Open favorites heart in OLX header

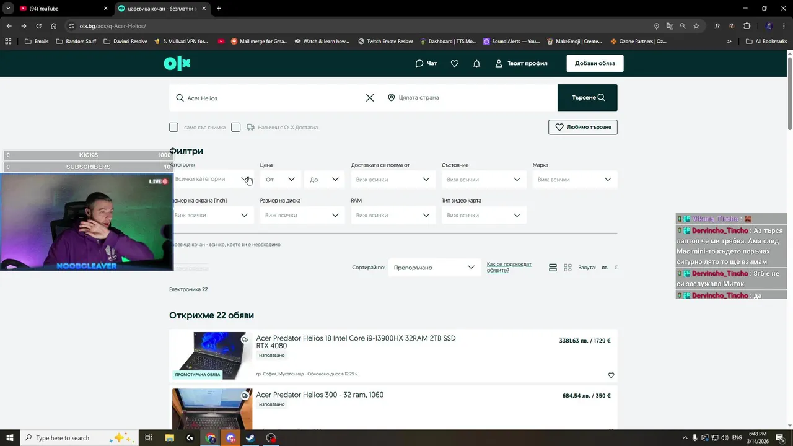(455, 63)
